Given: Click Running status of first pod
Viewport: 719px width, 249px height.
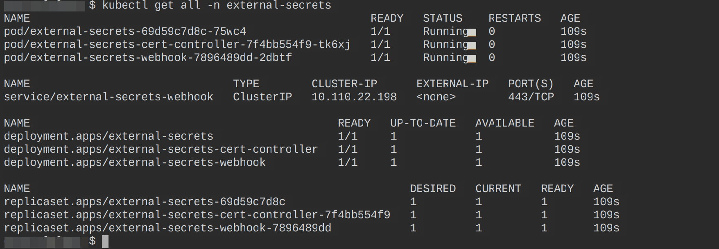Looking at the screenshot, I should point(445,32).
